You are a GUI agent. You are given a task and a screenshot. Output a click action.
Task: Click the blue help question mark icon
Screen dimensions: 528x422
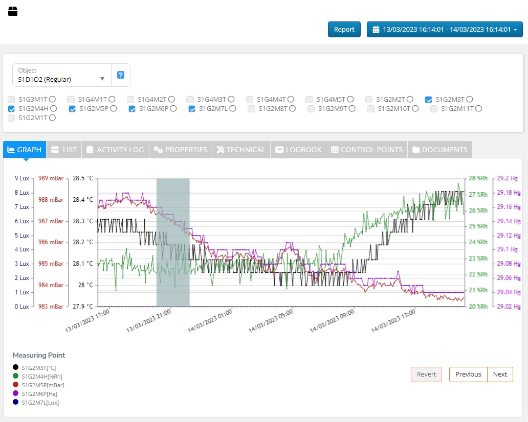tap(121, 75)
